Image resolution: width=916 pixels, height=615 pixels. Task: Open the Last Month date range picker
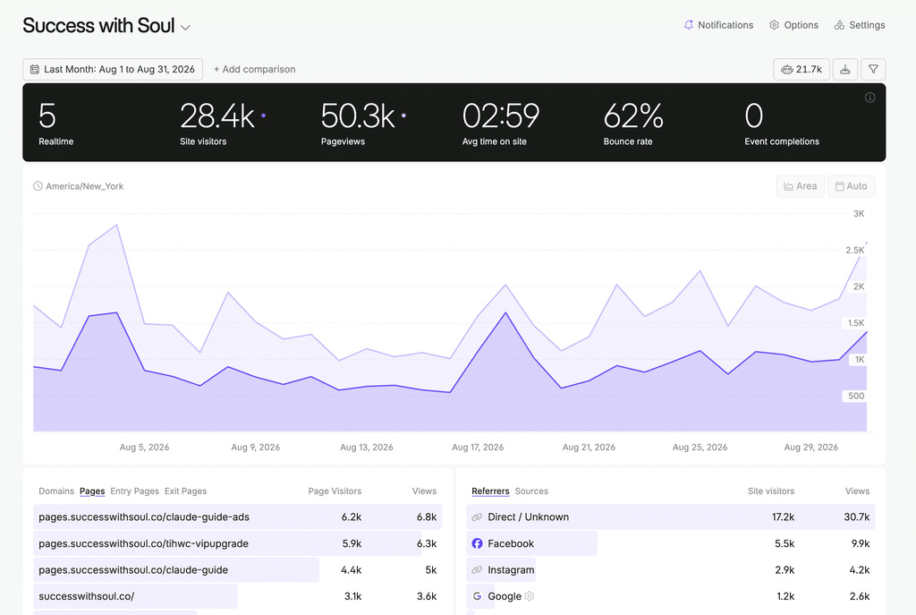(x=113, y=69)
